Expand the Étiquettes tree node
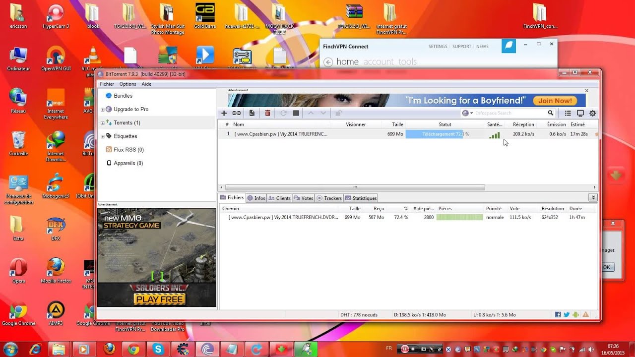635x357 pixels. [x=103, y=136]
